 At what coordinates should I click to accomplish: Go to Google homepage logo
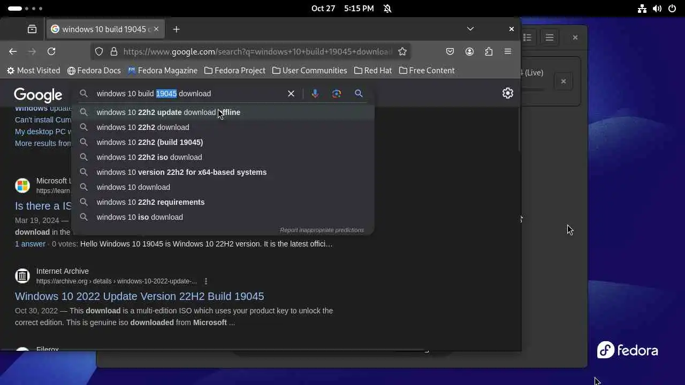[38, 95]
